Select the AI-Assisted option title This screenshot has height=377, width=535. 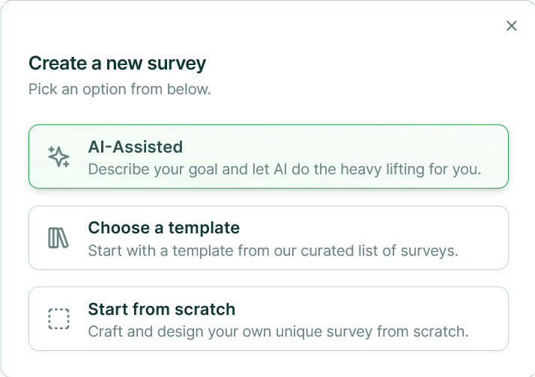pyautogui.click(x=136, y=147)
